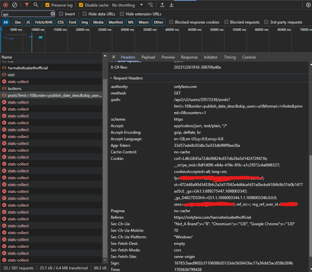Click the network conditions wifi icon

pos(150,5)
